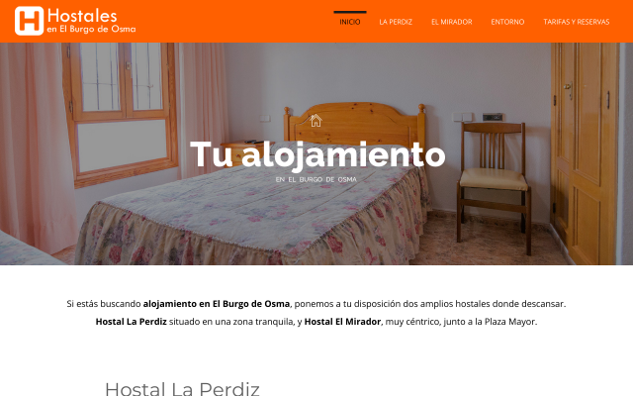
Task: Click bold 'alojamiento en El Burgo de Osma' text
Action: tap(216, 304)
